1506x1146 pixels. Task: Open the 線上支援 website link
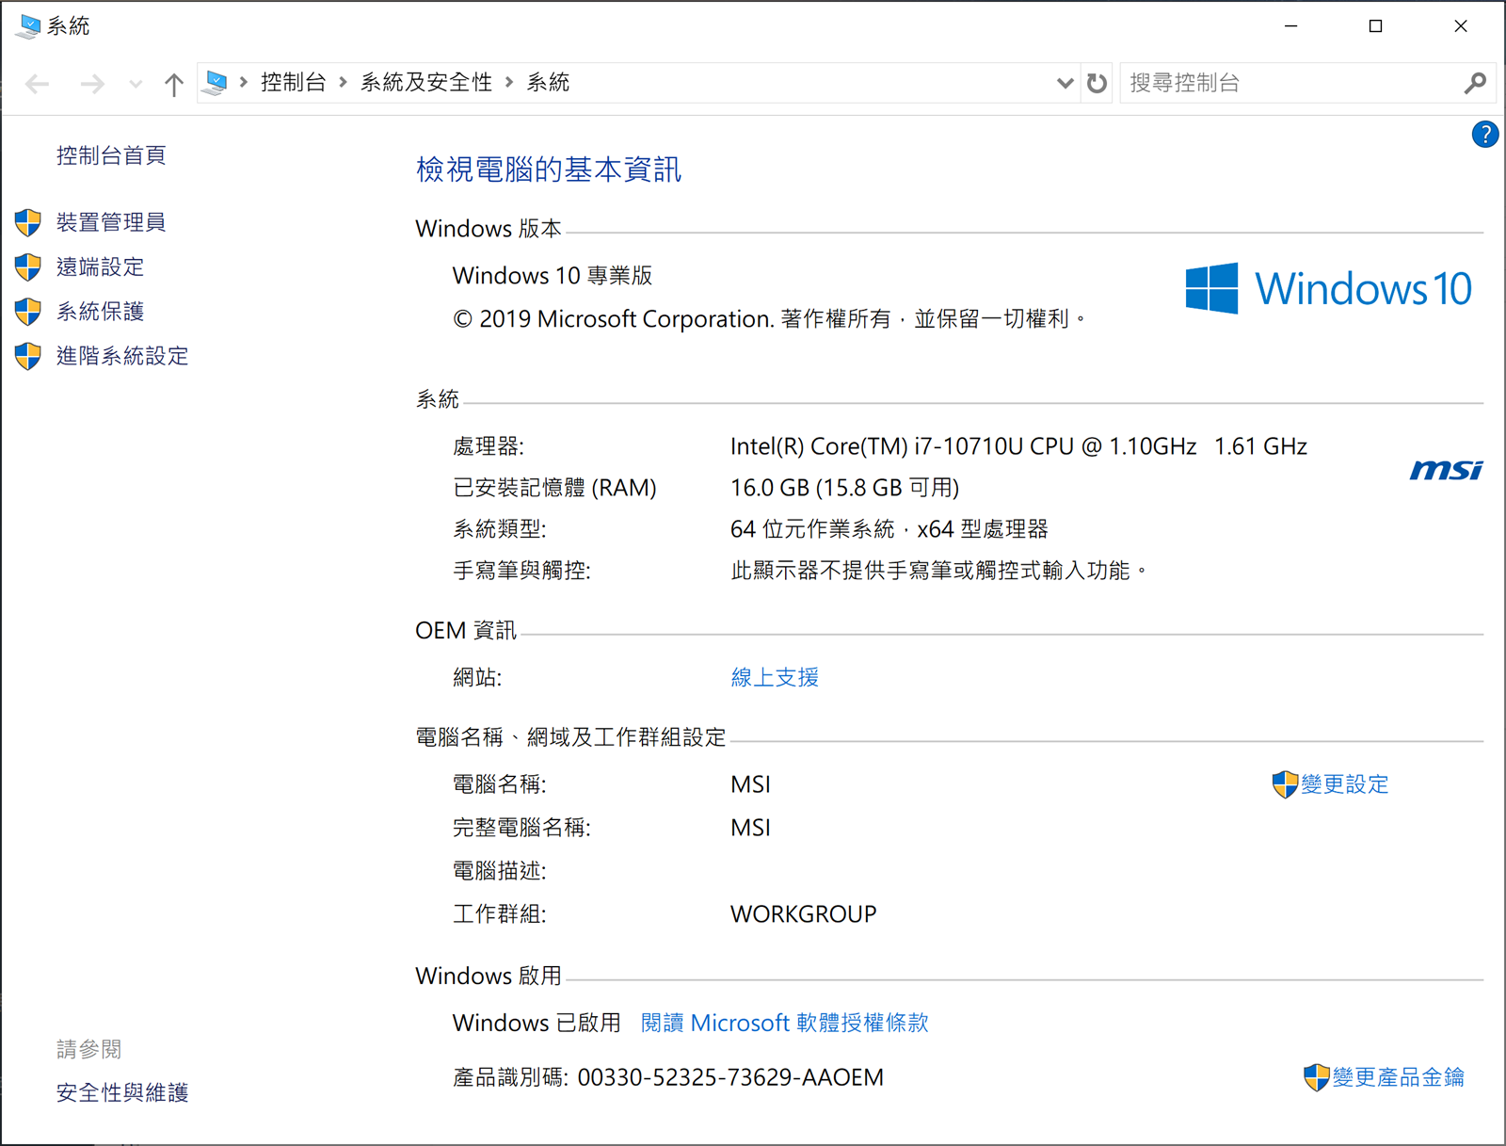[775, 677]
